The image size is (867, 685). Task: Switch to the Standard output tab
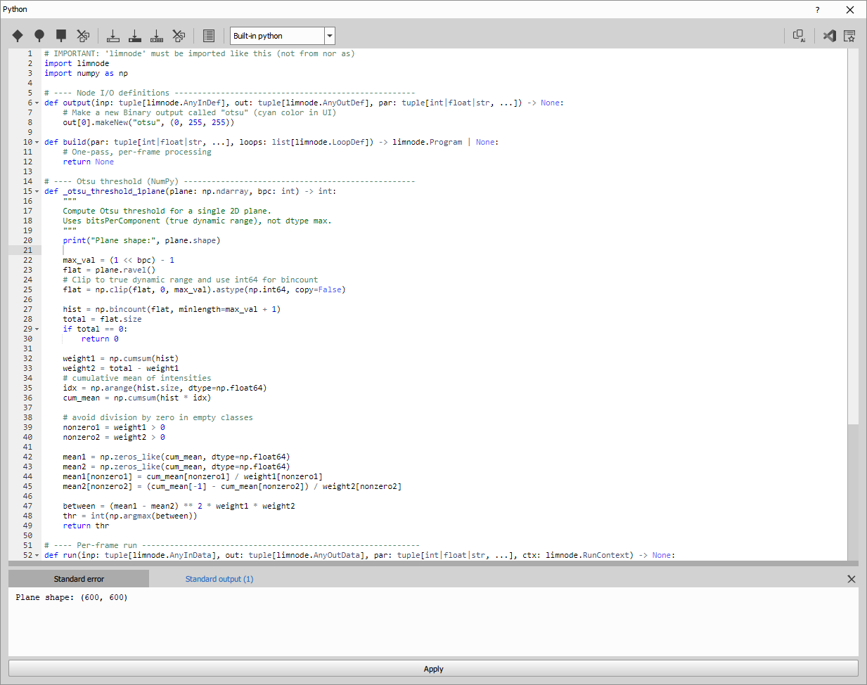click(218, 578)
